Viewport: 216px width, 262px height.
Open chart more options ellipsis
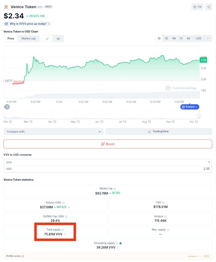(x=208, y=38)
